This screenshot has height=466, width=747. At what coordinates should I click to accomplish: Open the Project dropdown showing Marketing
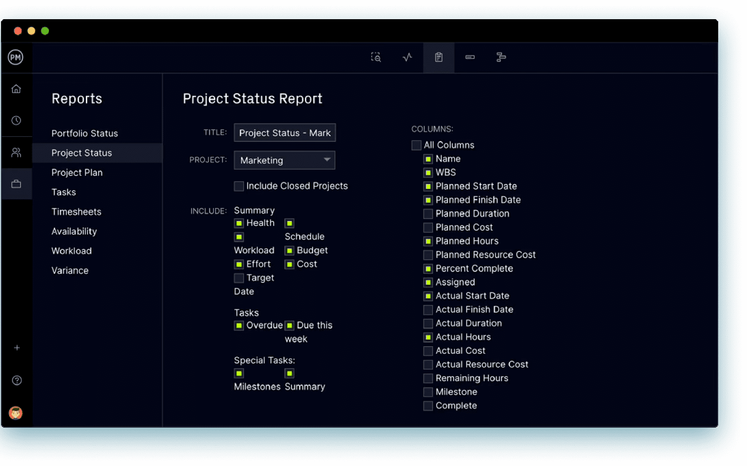pos(284,160)
